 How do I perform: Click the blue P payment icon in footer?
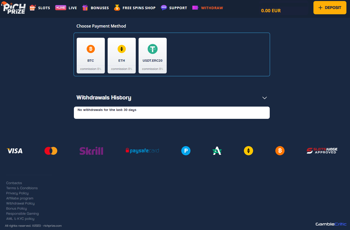[186, 151]
